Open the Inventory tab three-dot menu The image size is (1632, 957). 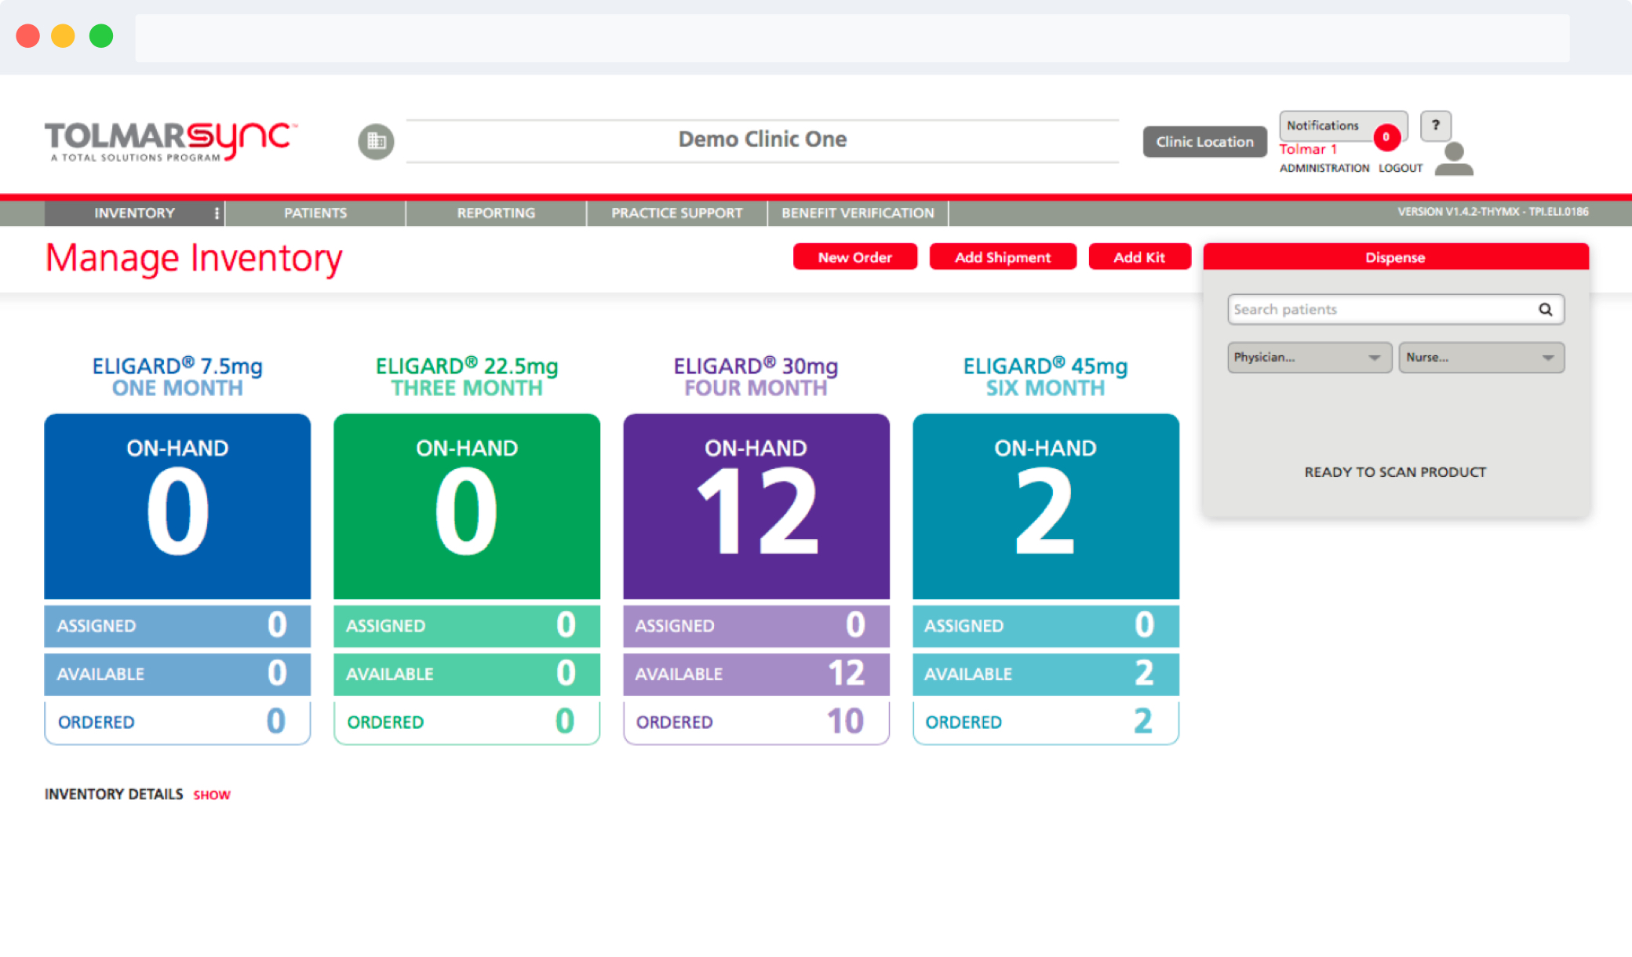tap(217, 213)
